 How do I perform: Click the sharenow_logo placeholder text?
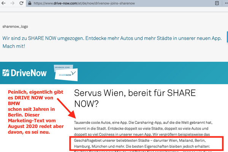[15, 27]
